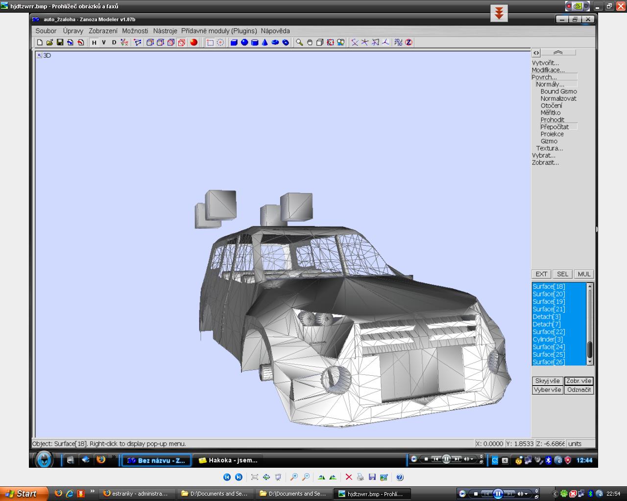Viewport: 627px width, 501px height.
Task: Click the Open file folder icon
Action: pyautogui.click(x=49, y=43)
